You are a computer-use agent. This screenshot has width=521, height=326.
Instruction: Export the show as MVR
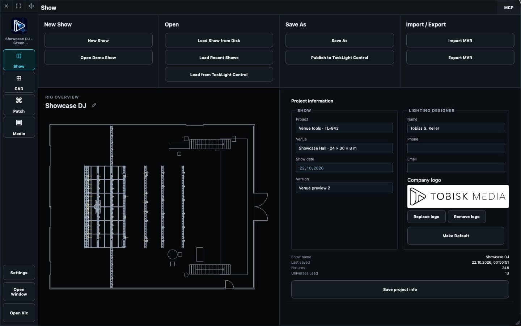tap(460, 58)
